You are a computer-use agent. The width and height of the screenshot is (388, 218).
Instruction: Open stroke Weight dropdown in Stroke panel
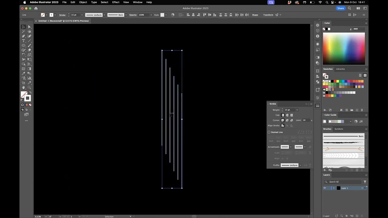click(x=297, y=110)
